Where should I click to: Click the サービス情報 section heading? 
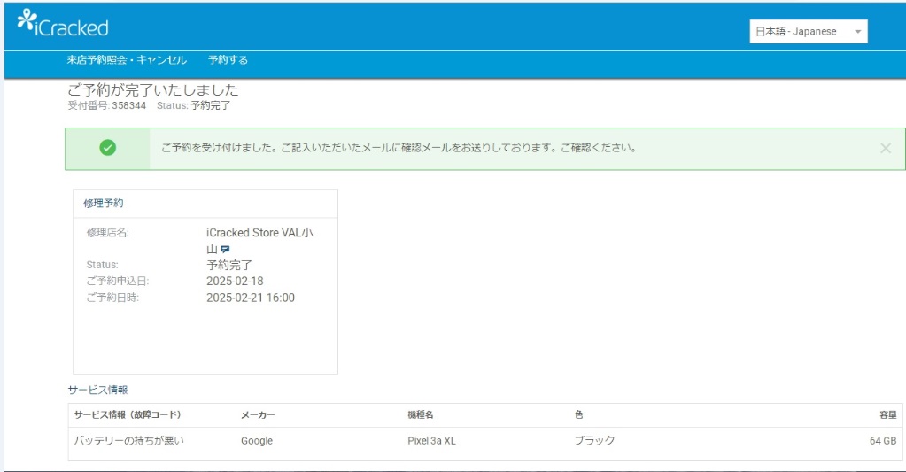pos(97,390)
